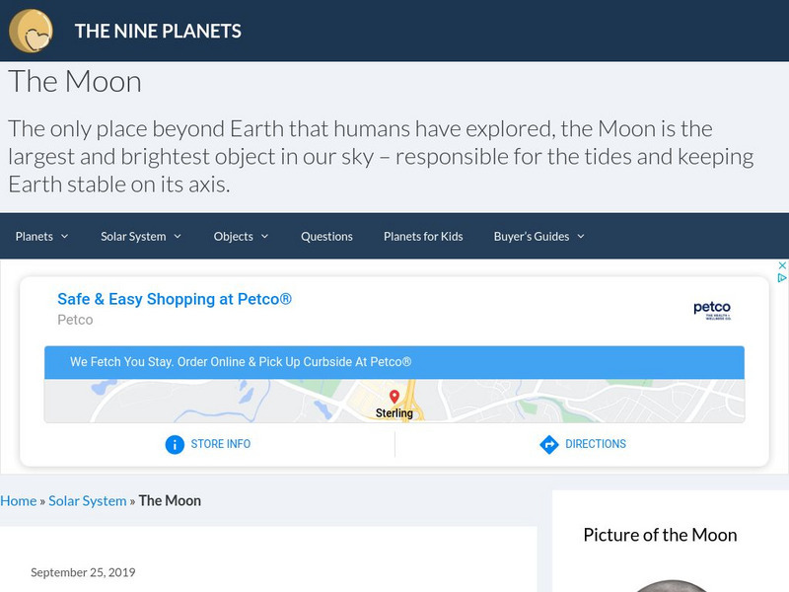The height and width of the screenshot is (592, 789).
Task: Click the Store Info circle icon
Action: [x=175, y=444]
